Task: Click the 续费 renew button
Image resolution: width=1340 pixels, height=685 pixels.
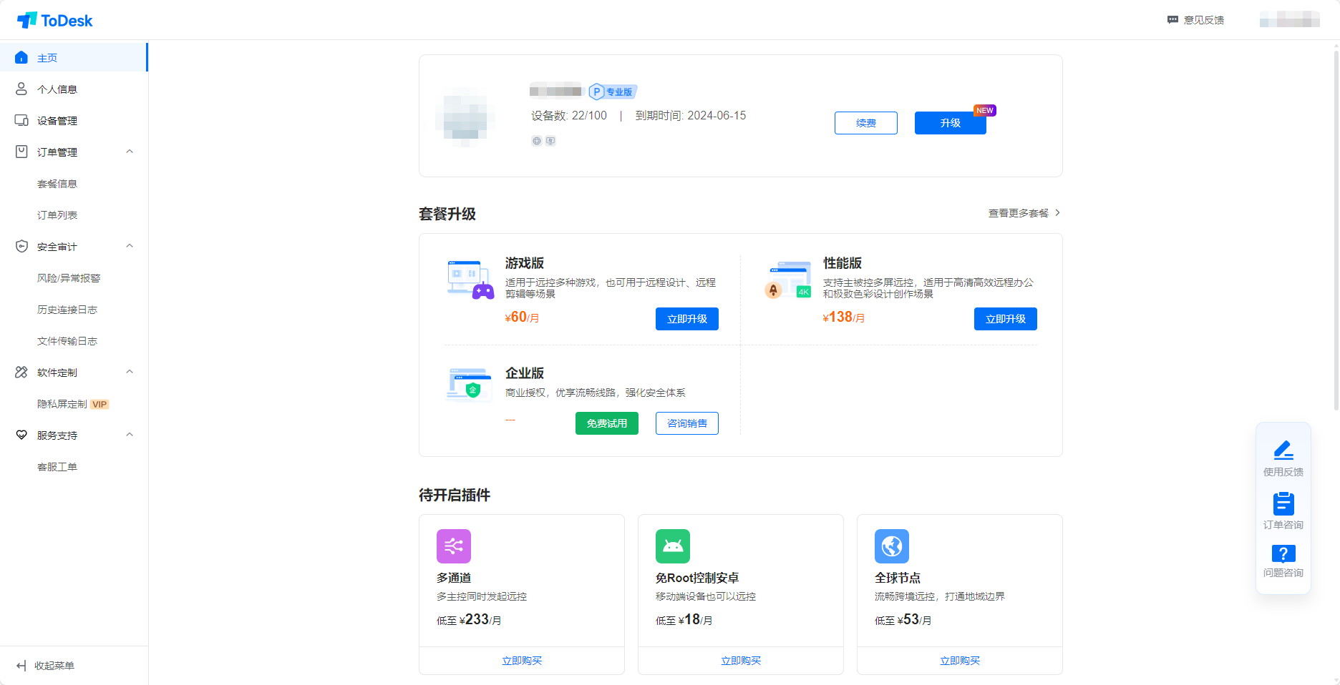Action: coord(866,123)
